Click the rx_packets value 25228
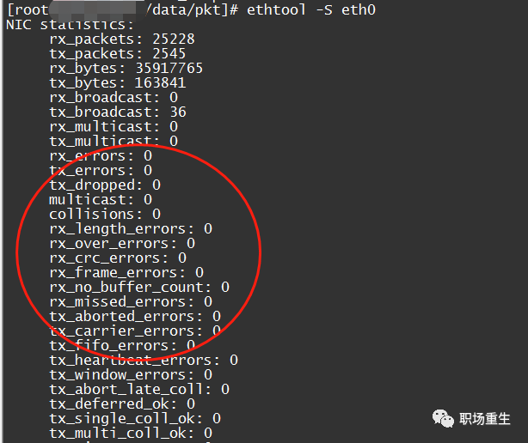The image size is (528, 443). coord(174,39)
